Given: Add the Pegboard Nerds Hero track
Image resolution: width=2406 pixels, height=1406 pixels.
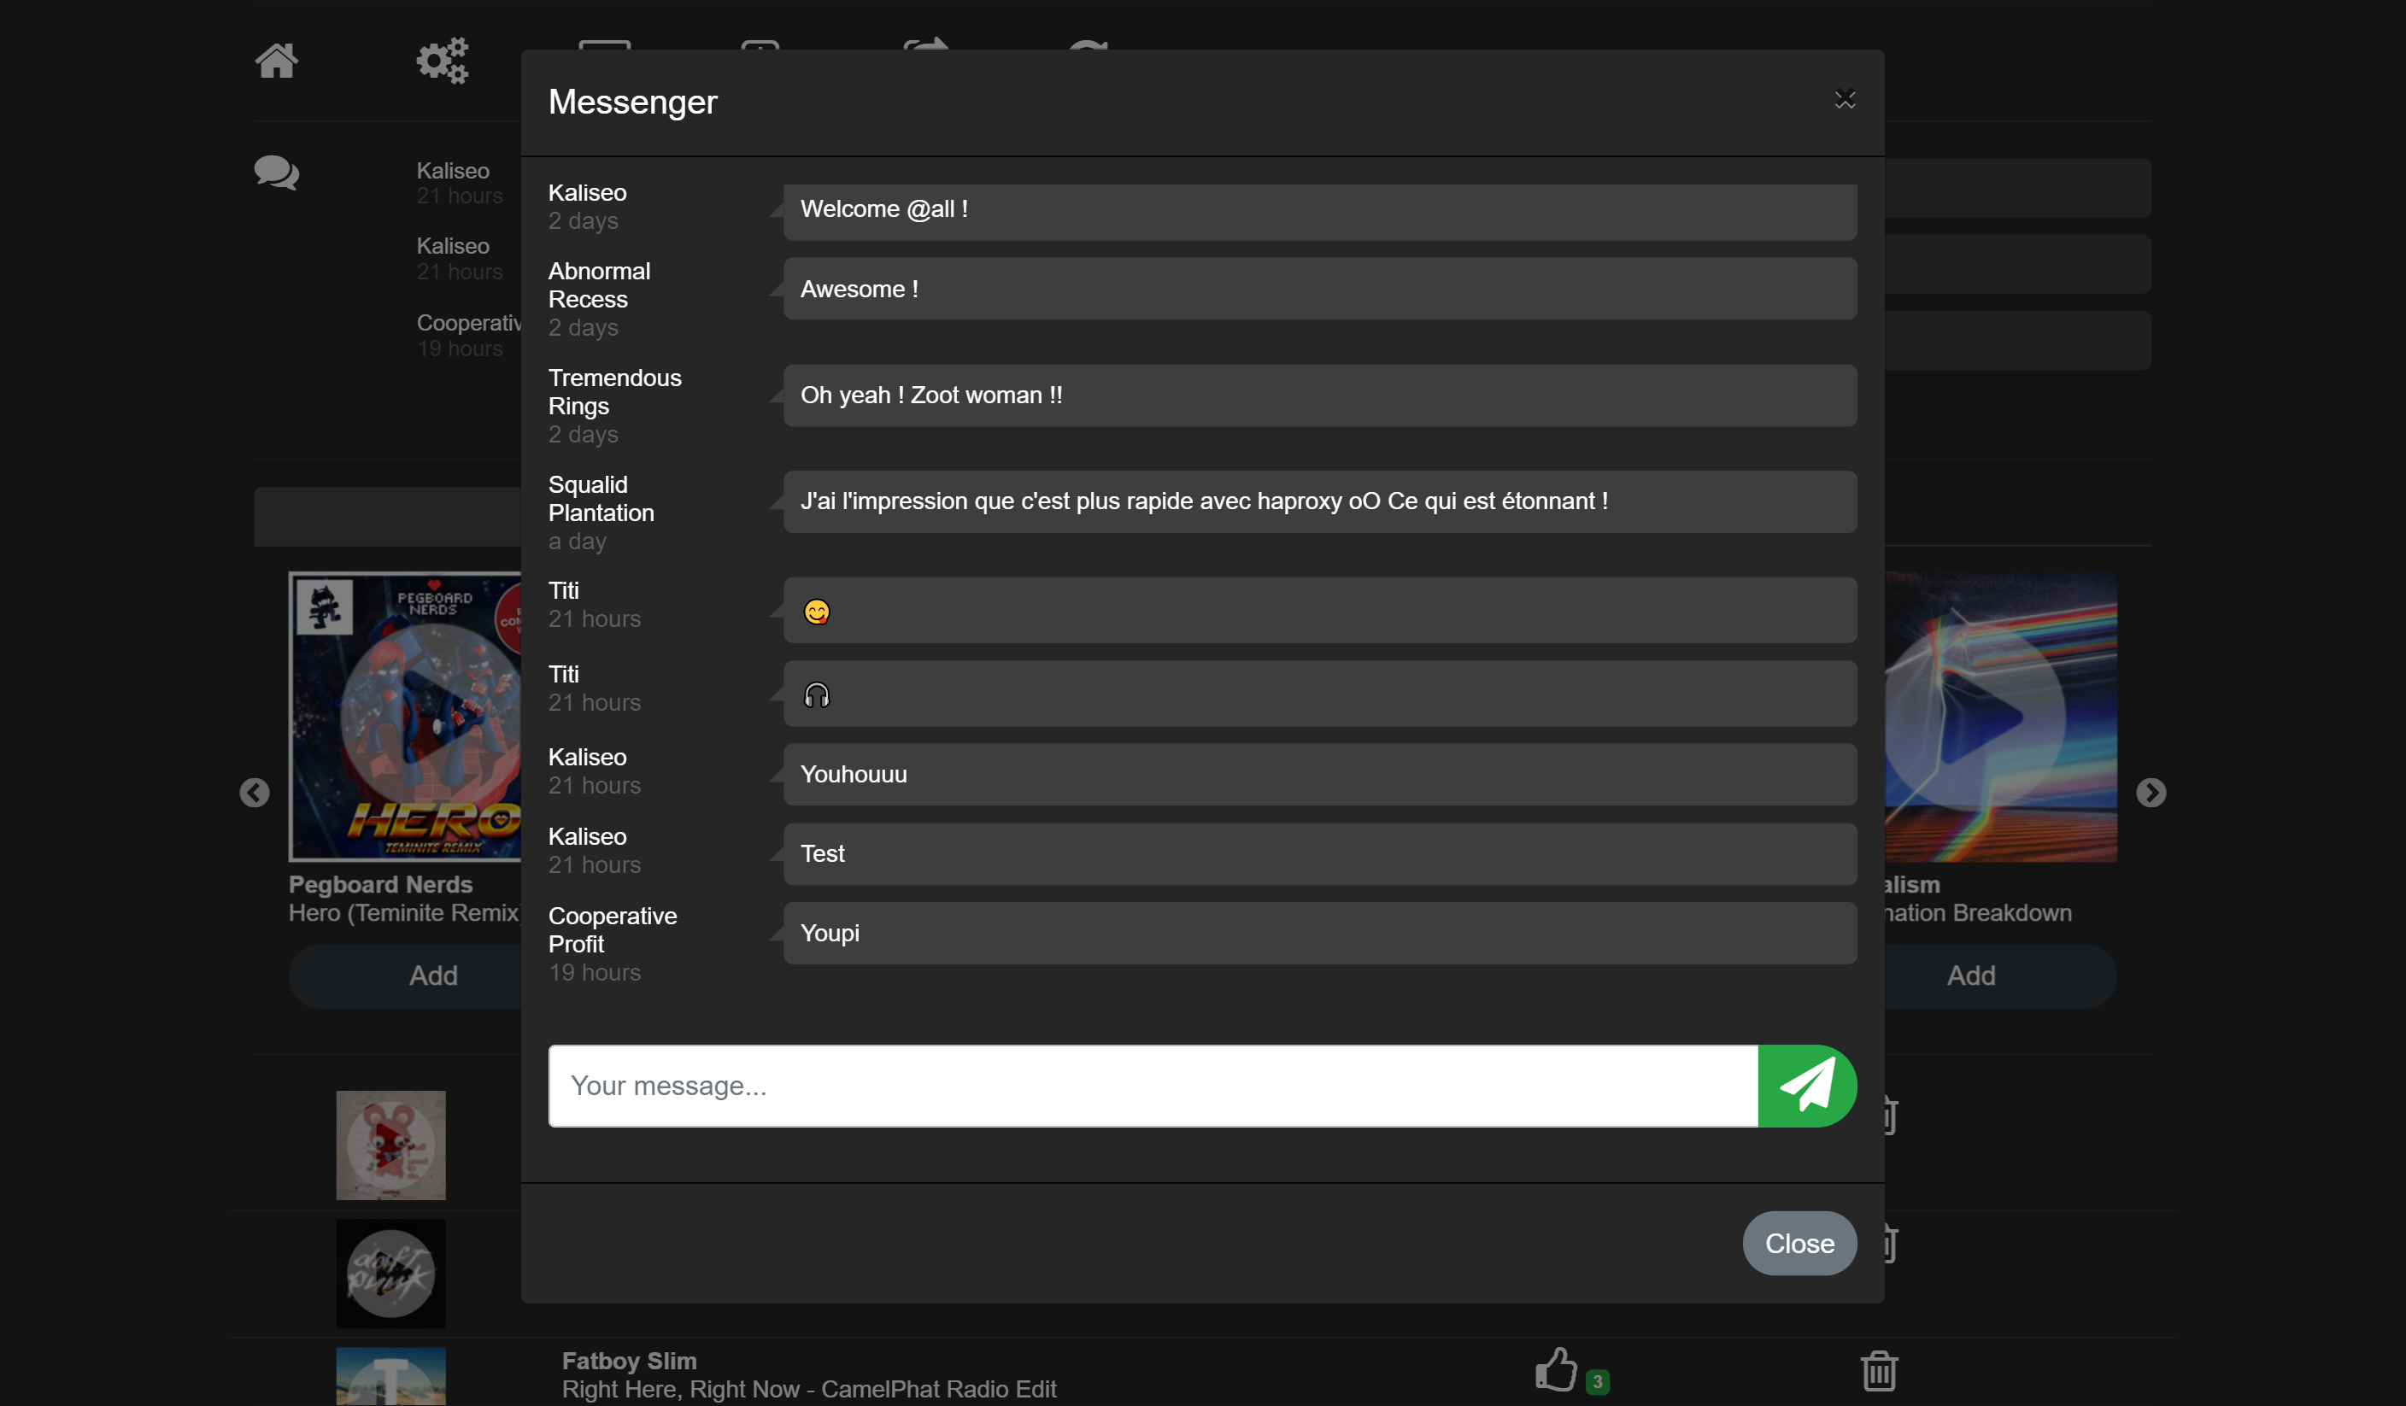Looking at the screenshot, I should point(432,975).
